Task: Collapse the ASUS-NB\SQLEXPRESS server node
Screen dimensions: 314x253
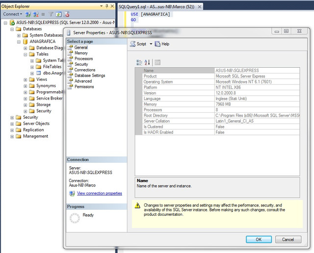Action: click(x=5, y=23)
